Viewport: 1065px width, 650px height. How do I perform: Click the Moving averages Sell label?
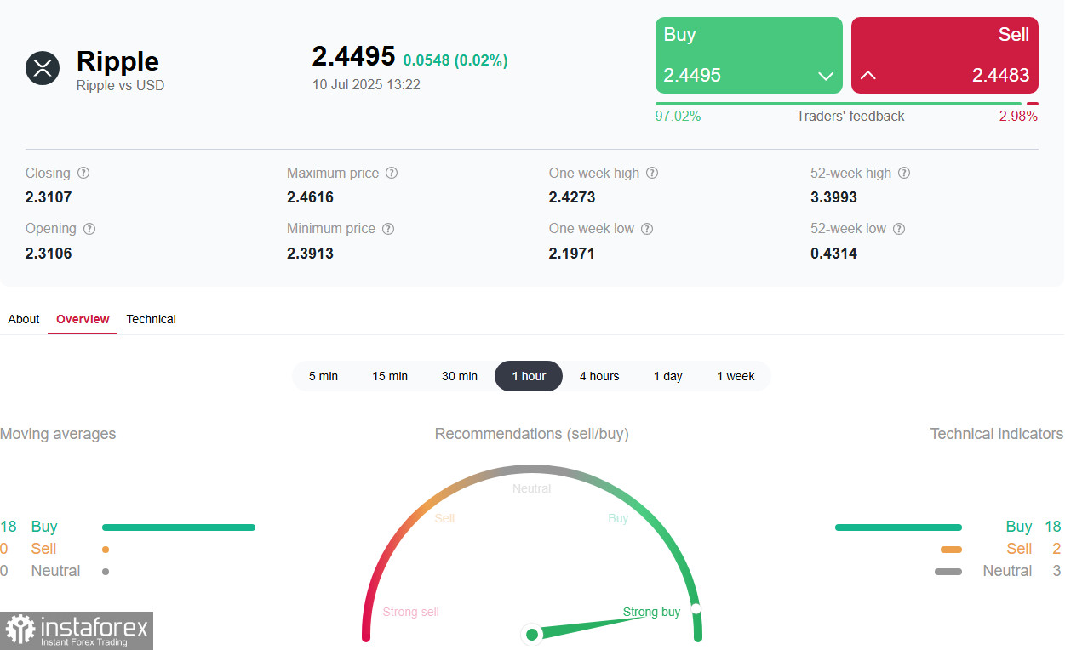coord(43,549)
